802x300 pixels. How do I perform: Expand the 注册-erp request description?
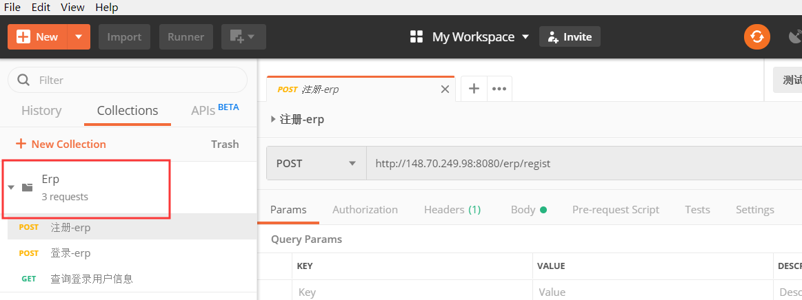coord(274,119)
